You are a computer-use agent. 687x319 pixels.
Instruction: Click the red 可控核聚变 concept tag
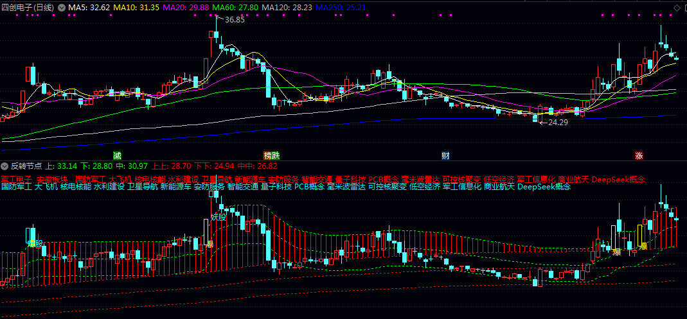click(462, 180)
